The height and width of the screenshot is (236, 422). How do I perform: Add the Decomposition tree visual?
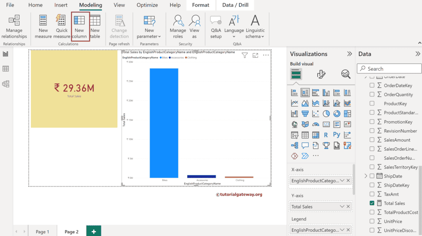coord(294,145)
